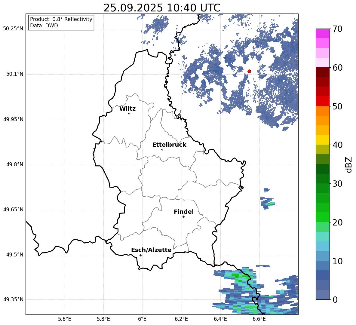
Task: Click the Wiltz city label
Action: (127, 109)
